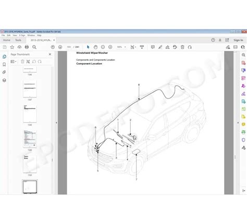Click the share with others icon

tap(243, 47)
